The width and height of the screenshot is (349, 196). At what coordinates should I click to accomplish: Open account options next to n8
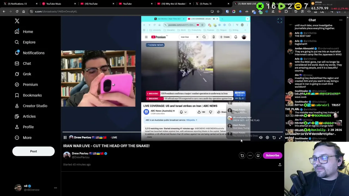(x=55, y=188)
